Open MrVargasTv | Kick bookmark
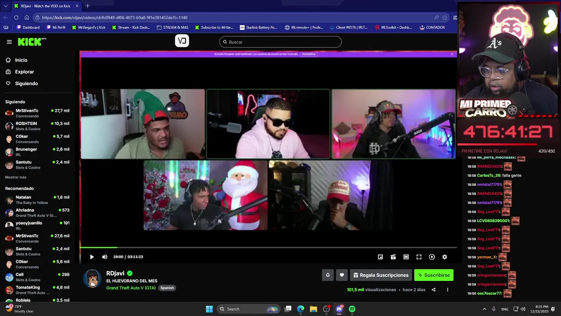The width and height of the screenshot is (561, 316). [x=88, y=27]
